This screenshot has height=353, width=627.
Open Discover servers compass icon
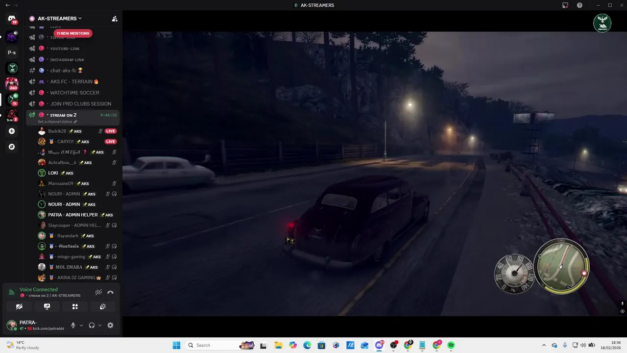coord(12,147)
